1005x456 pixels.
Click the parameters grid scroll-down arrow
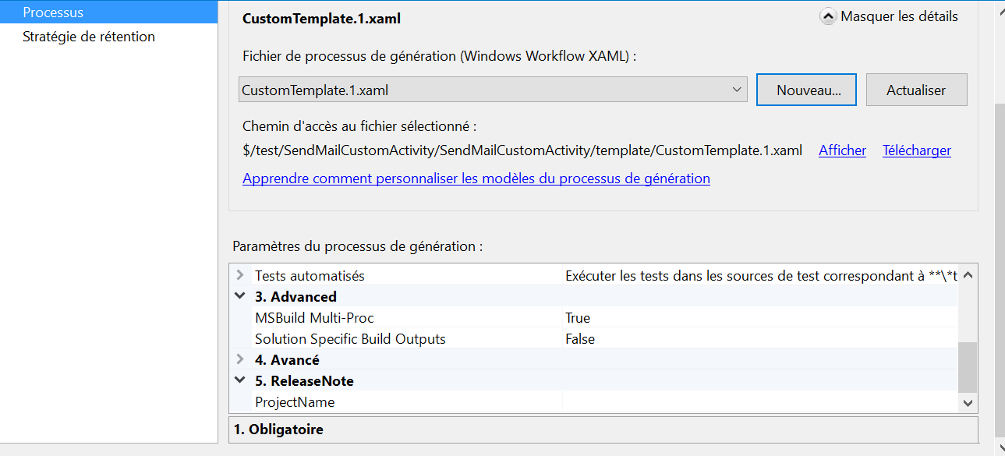(x=968, y=403)
